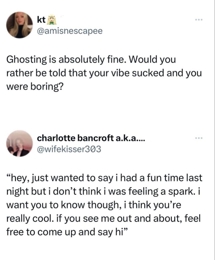Open more options on kt's tweet
Image resolution: width=215 pixels, height=260 pixels.
click(x=200, y=20)
